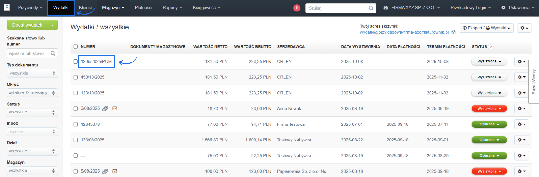The width and height of the screenshot is (539, 177).
Task: Click the status help question mark icon
Action: 491,47
